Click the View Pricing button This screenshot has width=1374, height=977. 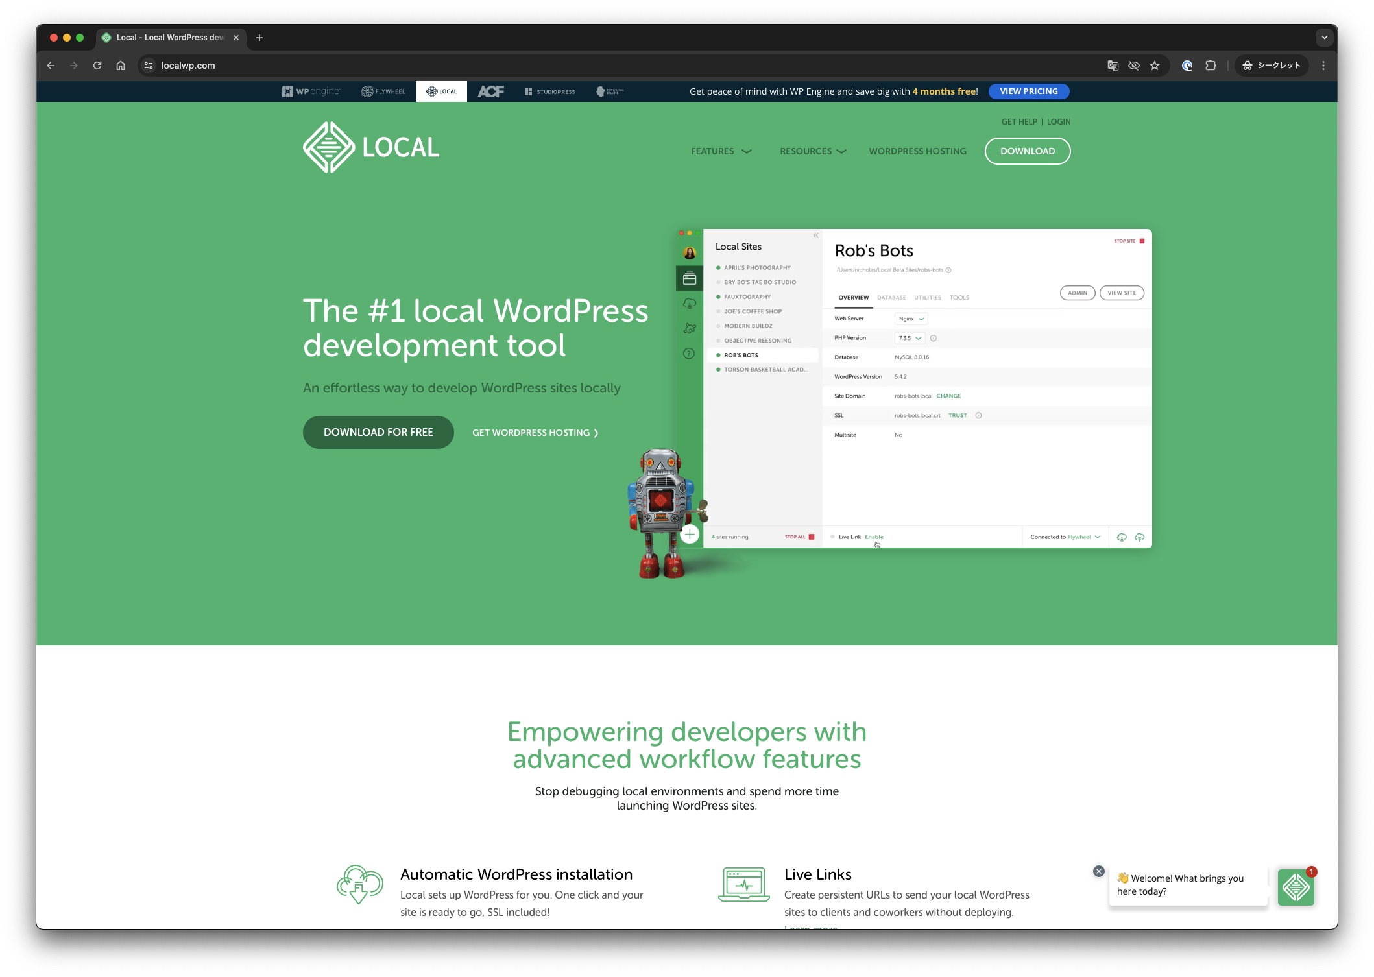click(1028, 91)
